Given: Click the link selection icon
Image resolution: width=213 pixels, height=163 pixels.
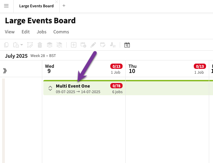Looking at the screenshot, I should tap(30, 45).
